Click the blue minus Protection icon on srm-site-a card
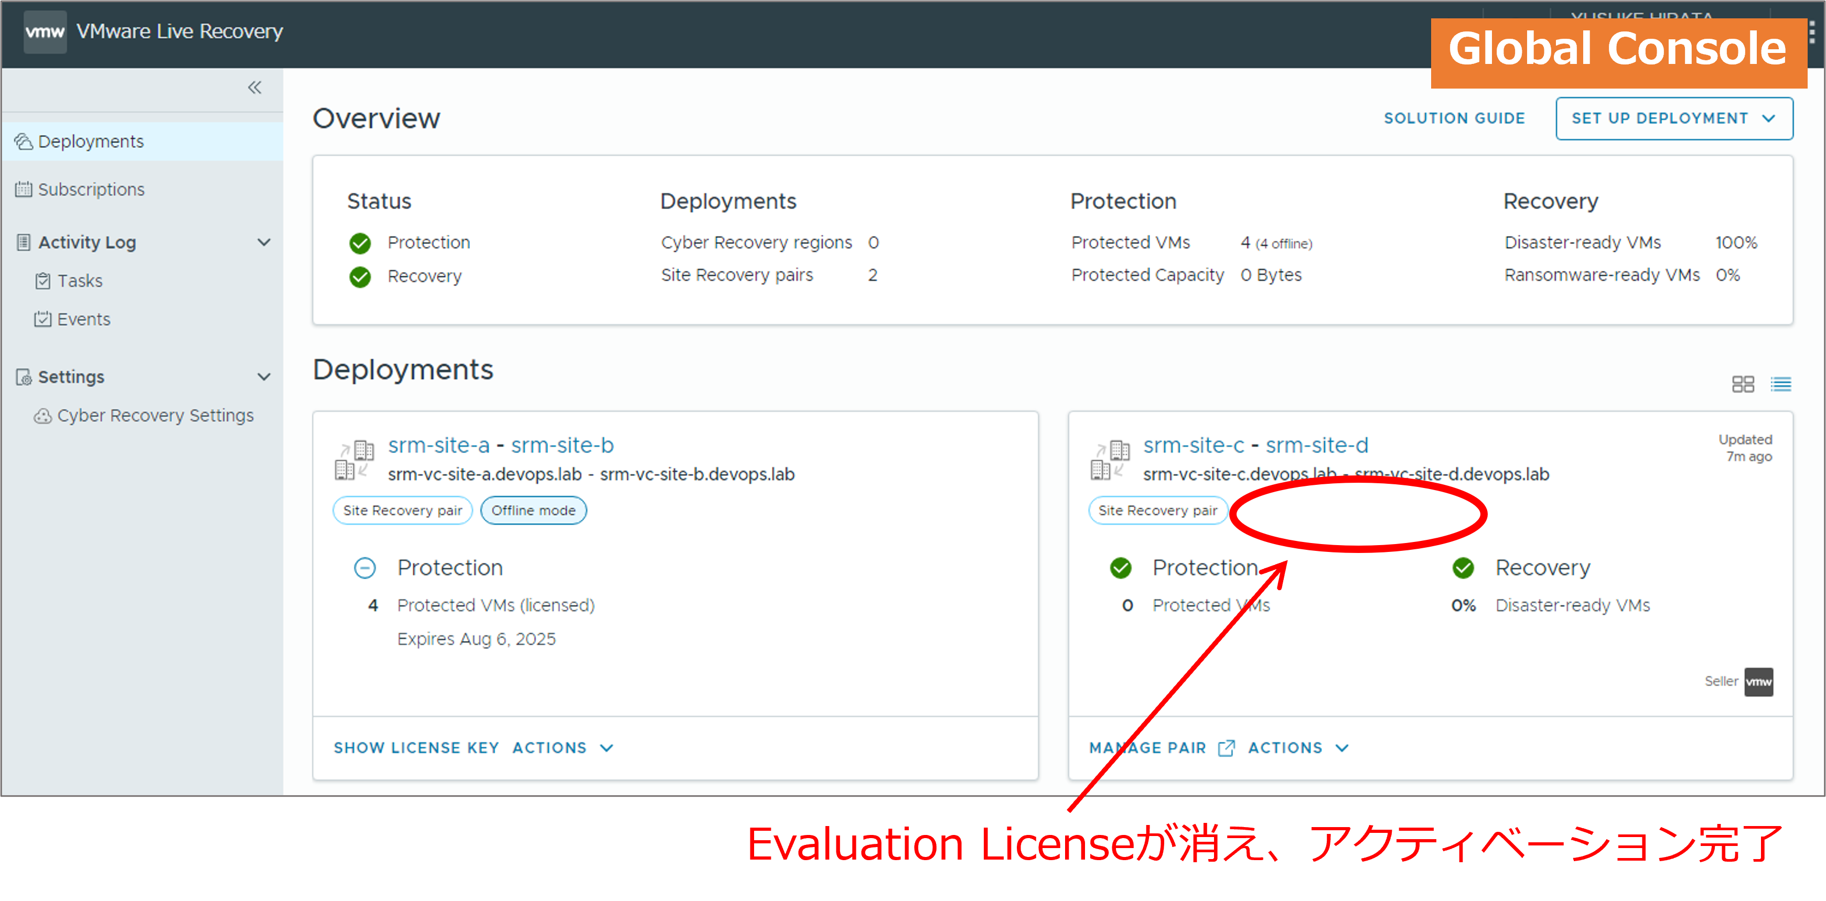Image resolution: width=1826 pixels, height=901 pixels. (364, 568)
